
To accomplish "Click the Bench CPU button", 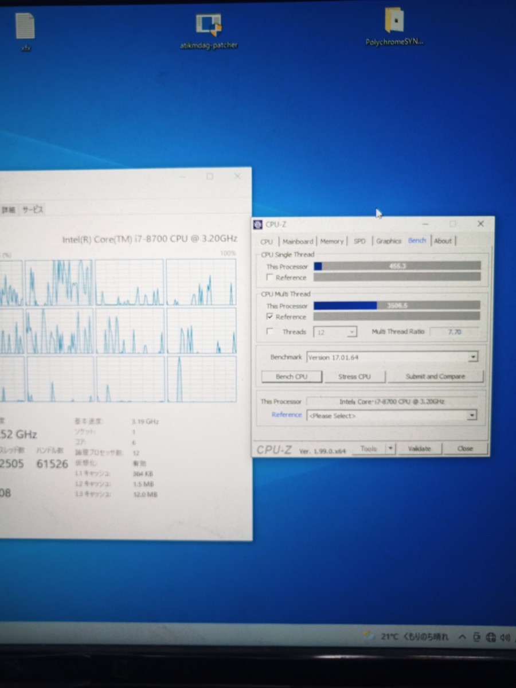I will click(x=292, y=377).
